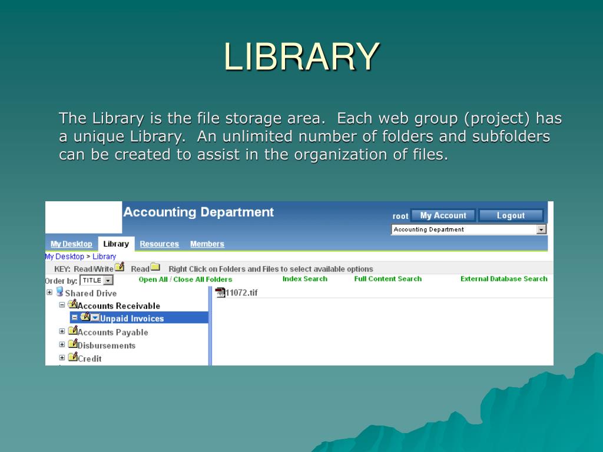
Task: Select Disbursements folder label
Action: (107, 345)
